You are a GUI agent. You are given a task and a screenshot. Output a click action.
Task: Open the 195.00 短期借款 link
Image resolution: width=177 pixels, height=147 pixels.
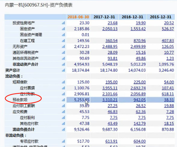point(111,82)
